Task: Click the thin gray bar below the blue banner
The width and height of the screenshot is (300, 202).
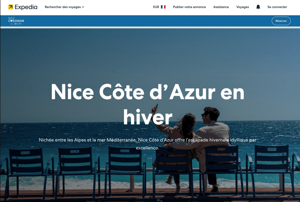Action: tap(150, 27)
